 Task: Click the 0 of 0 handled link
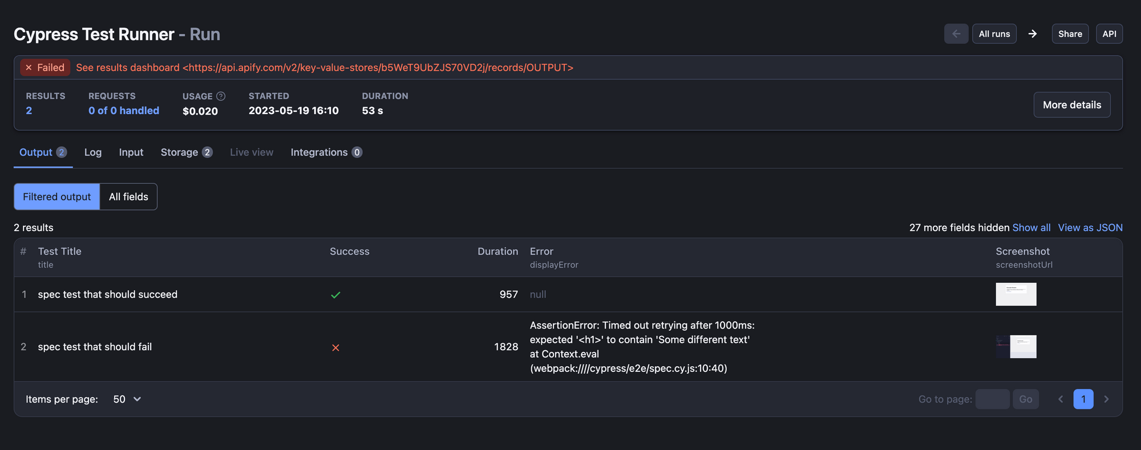[124, 111]
